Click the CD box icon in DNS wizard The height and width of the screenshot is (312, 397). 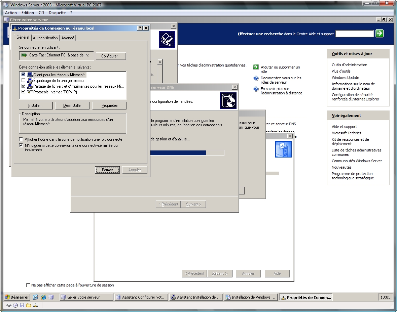[228, 100]
